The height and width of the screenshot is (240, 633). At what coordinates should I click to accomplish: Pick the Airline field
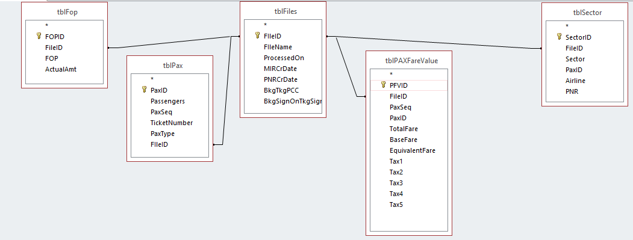(x=585, y=81)
